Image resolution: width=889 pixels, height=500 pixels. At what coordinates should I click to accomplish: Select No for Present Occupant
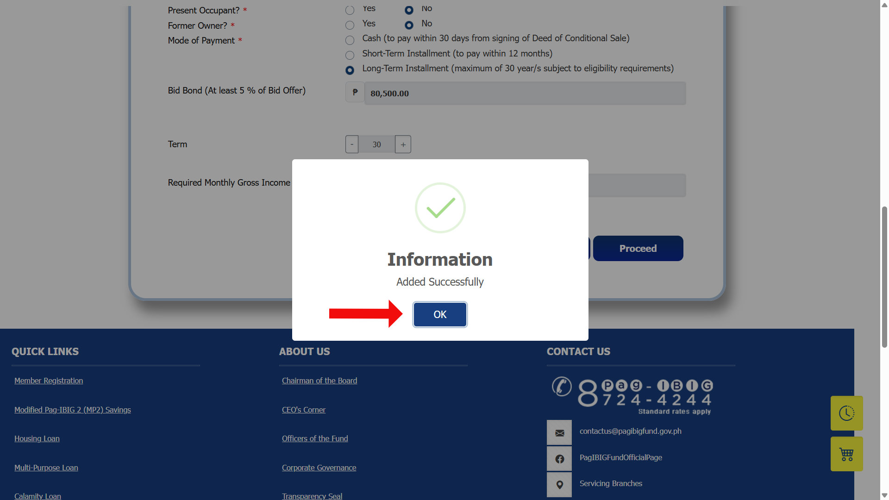click(409, 10)
